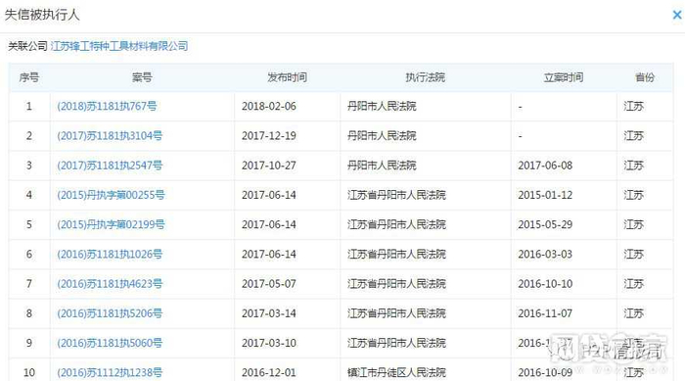The width and height of the screenshot is (685, 381).
Task: Open case (2016)苏1181执5060号
Action: point(110,343)
